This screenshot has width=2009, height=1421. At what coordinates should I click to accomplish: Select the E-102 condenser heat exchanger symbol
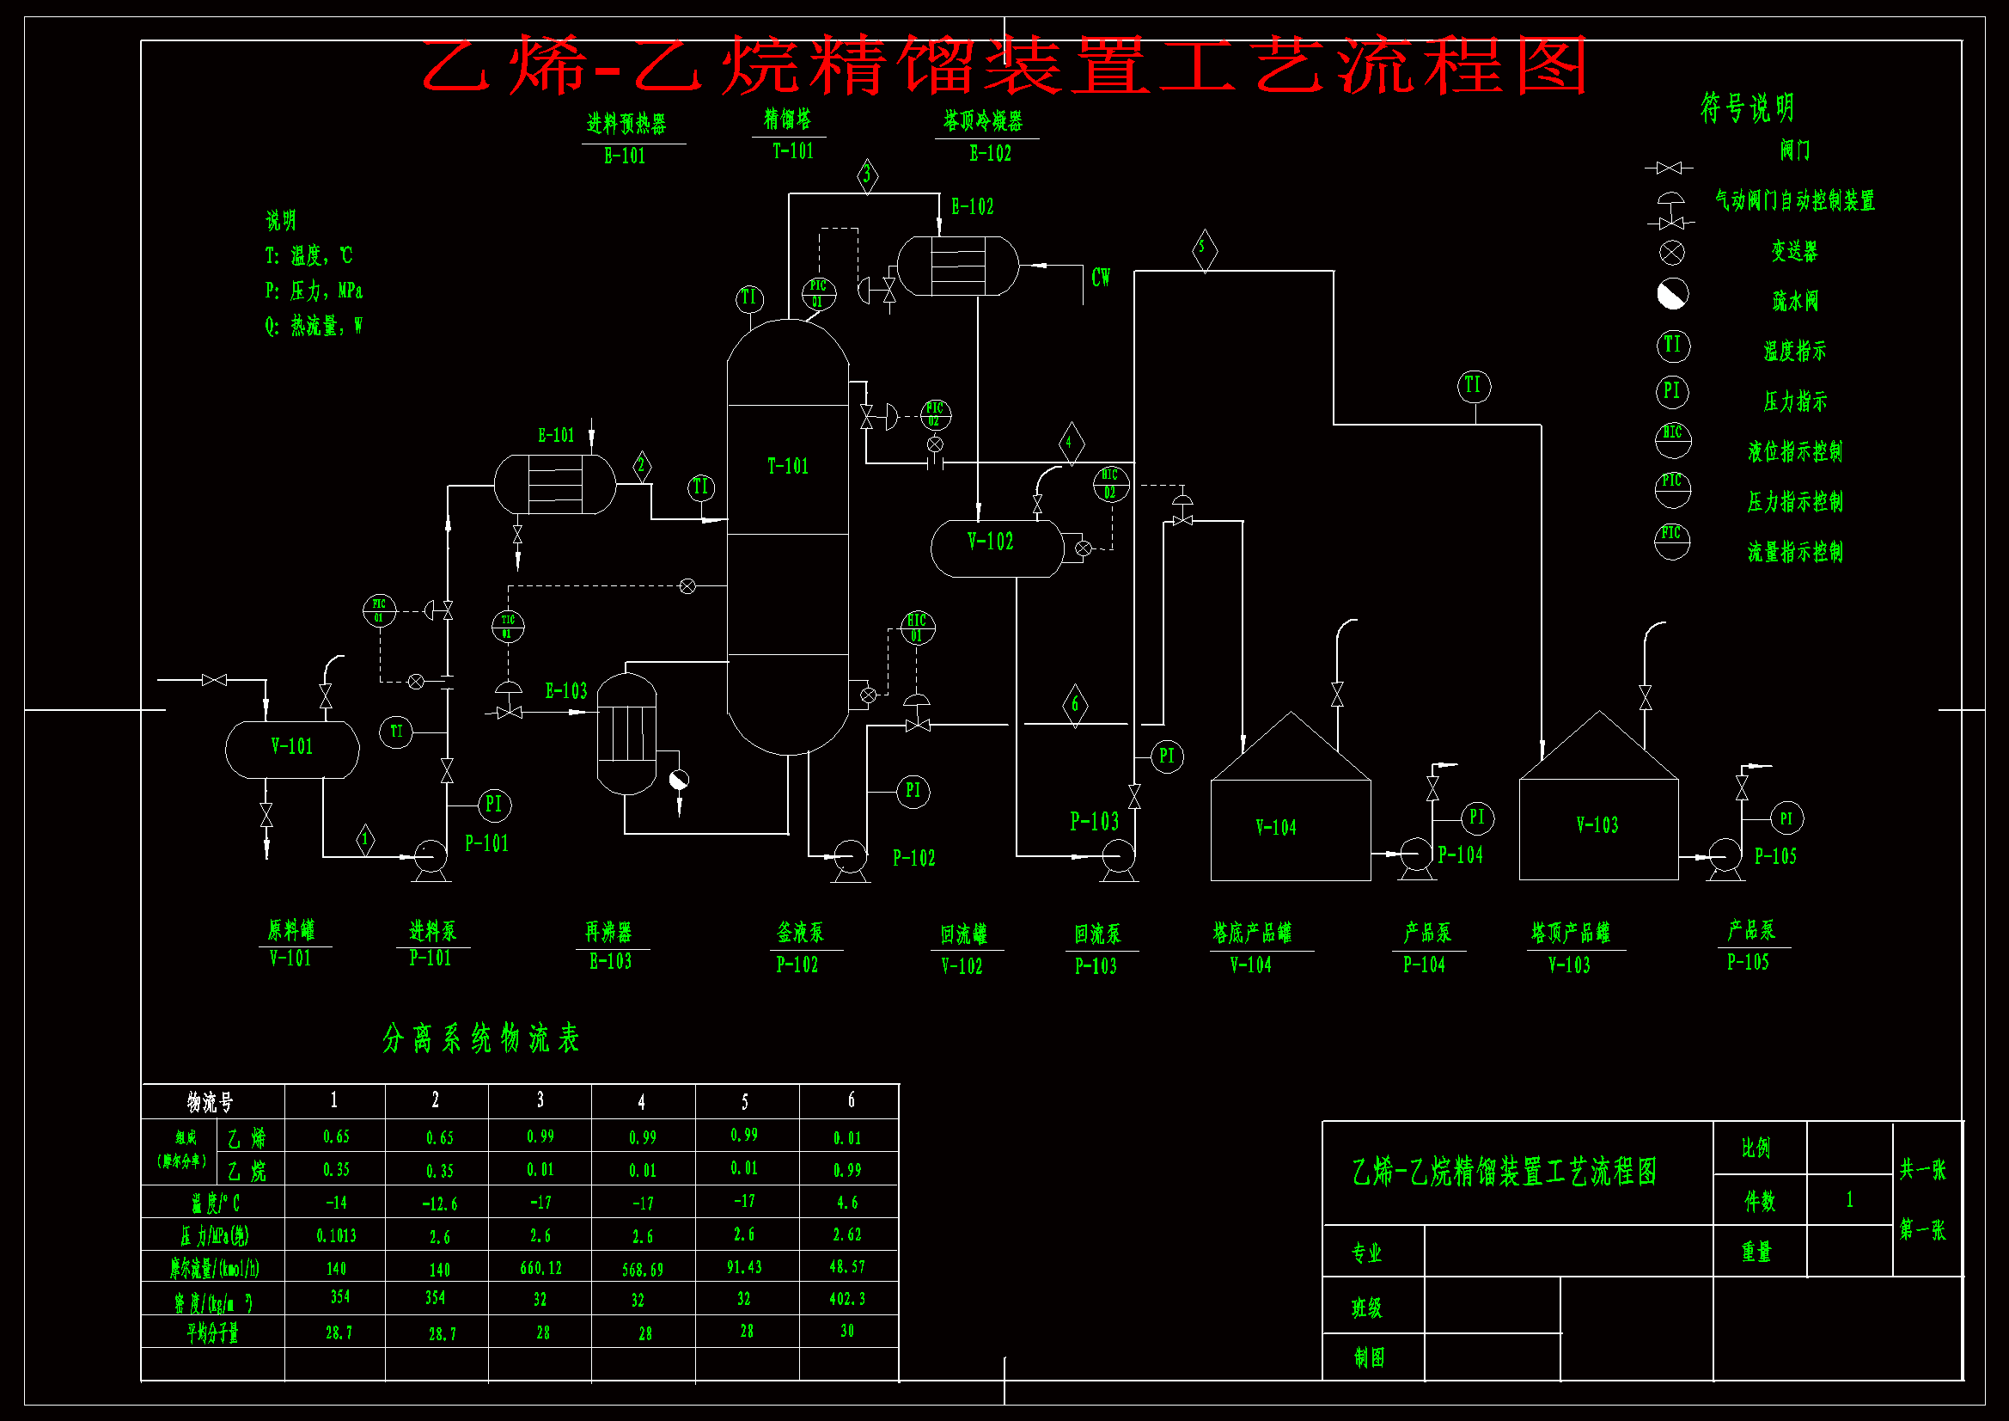coord(957,266)
